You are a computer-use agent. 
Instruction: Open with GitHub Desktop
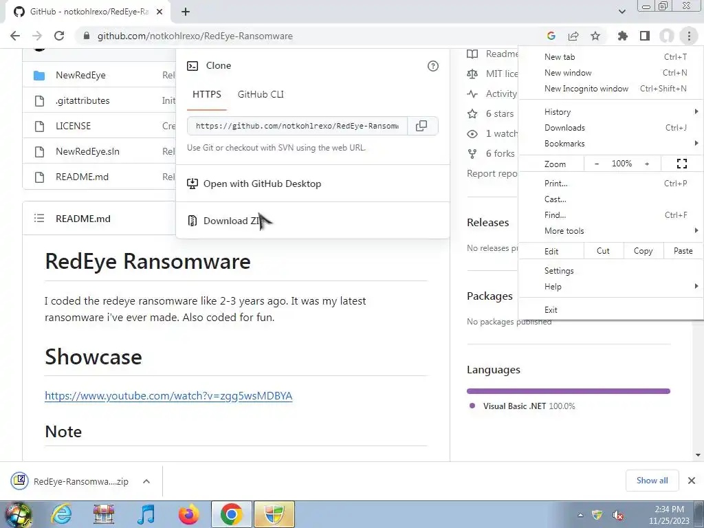click(313, 184)
